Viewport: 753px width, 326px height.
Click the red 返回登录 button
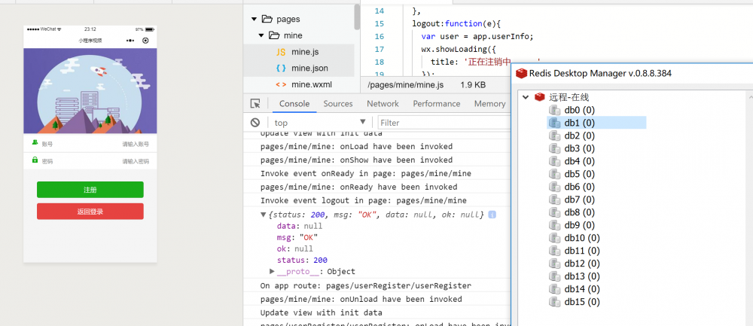90,212
